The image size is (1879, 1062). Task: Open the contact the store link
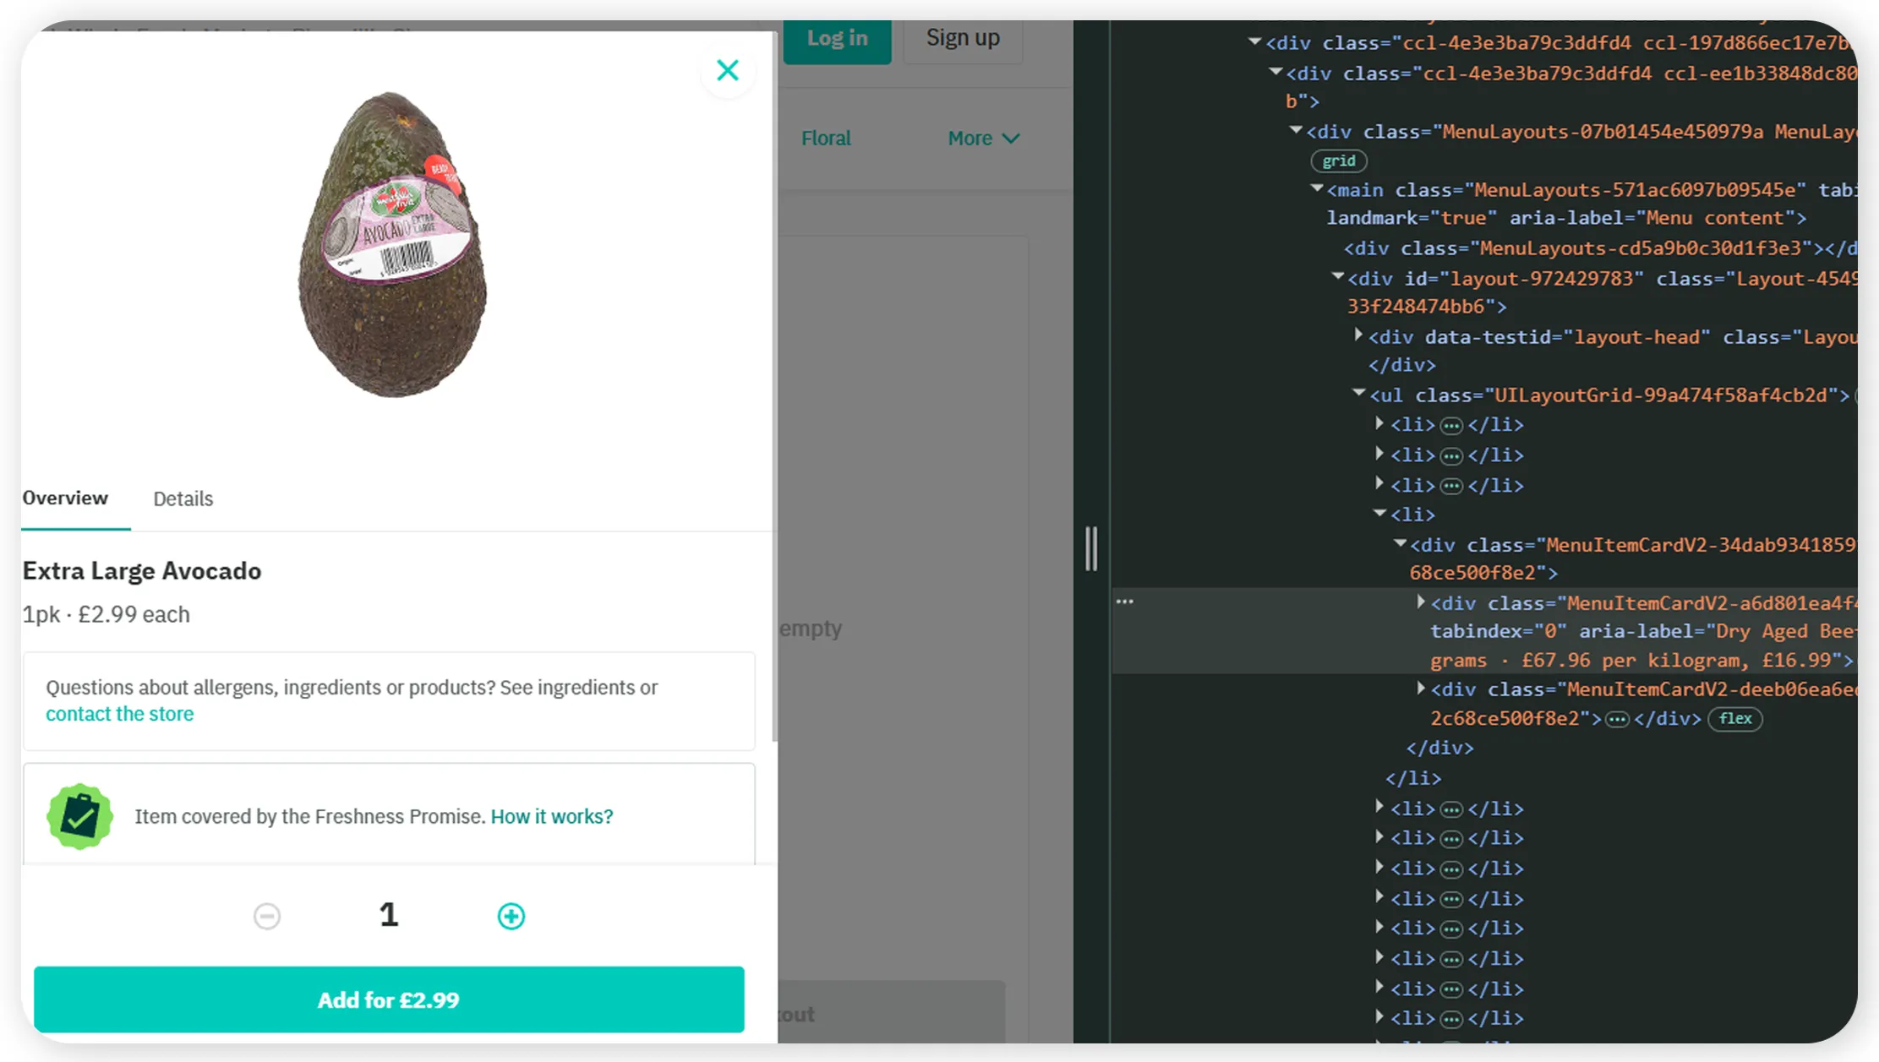coord(119,714)
